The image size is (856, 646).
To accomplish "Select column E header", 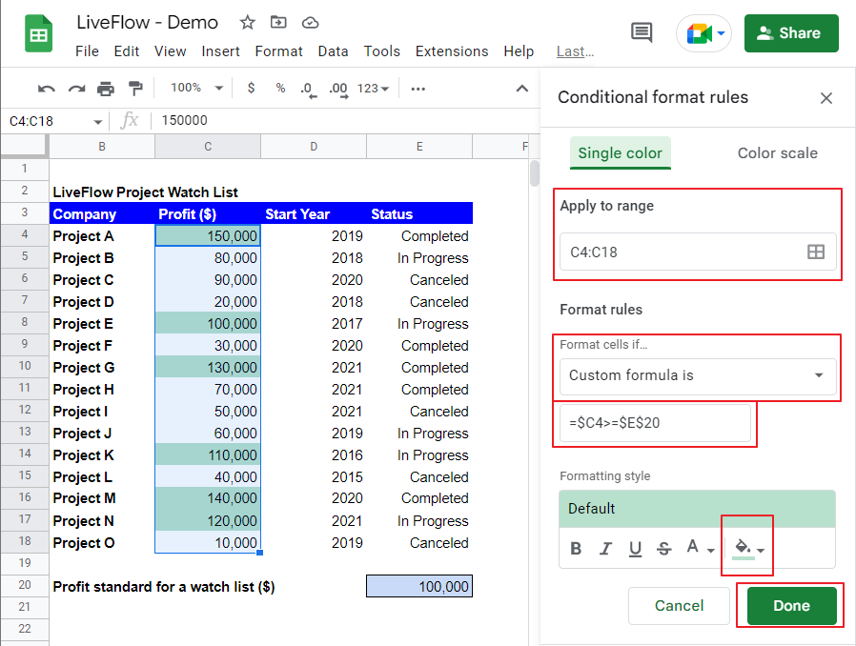I will [x=419, y=146].
